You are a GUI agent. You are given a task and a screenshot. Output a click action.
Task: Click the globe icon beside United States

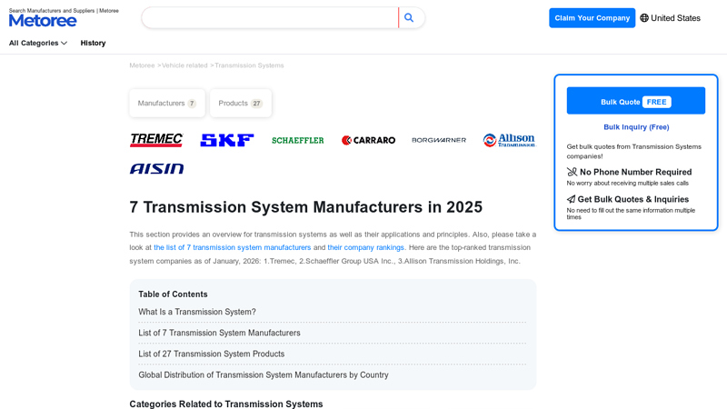tap(644, 18)
